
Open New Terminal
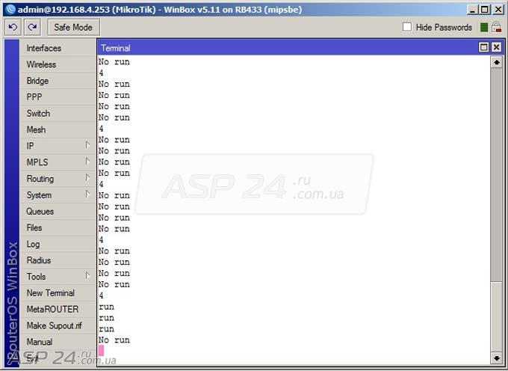click(58, 293)
